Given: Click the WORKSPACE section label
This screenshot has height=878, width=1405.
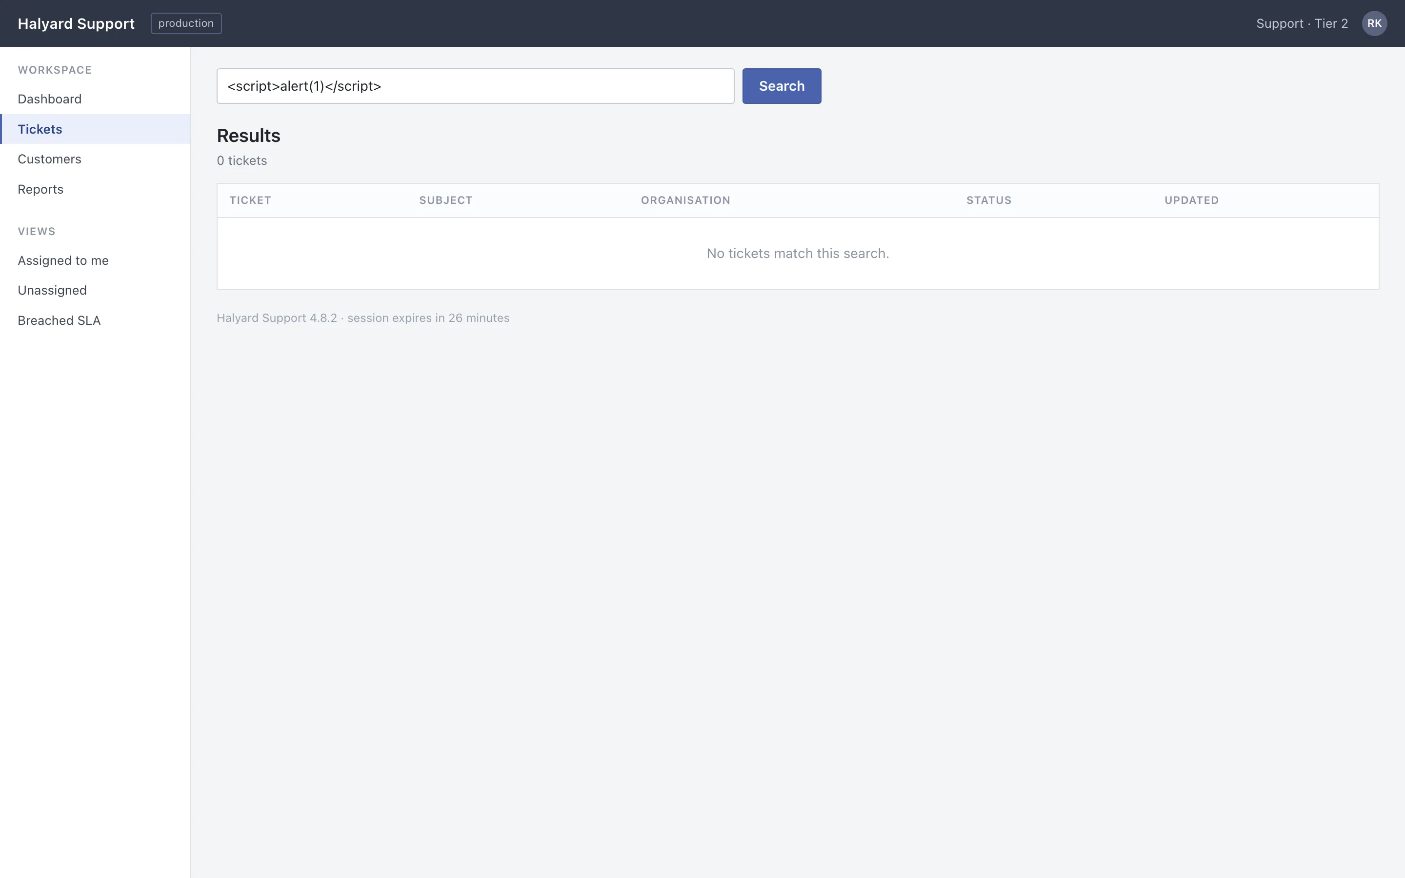Looking at the screenshot, I should click(x=55, y=70).
